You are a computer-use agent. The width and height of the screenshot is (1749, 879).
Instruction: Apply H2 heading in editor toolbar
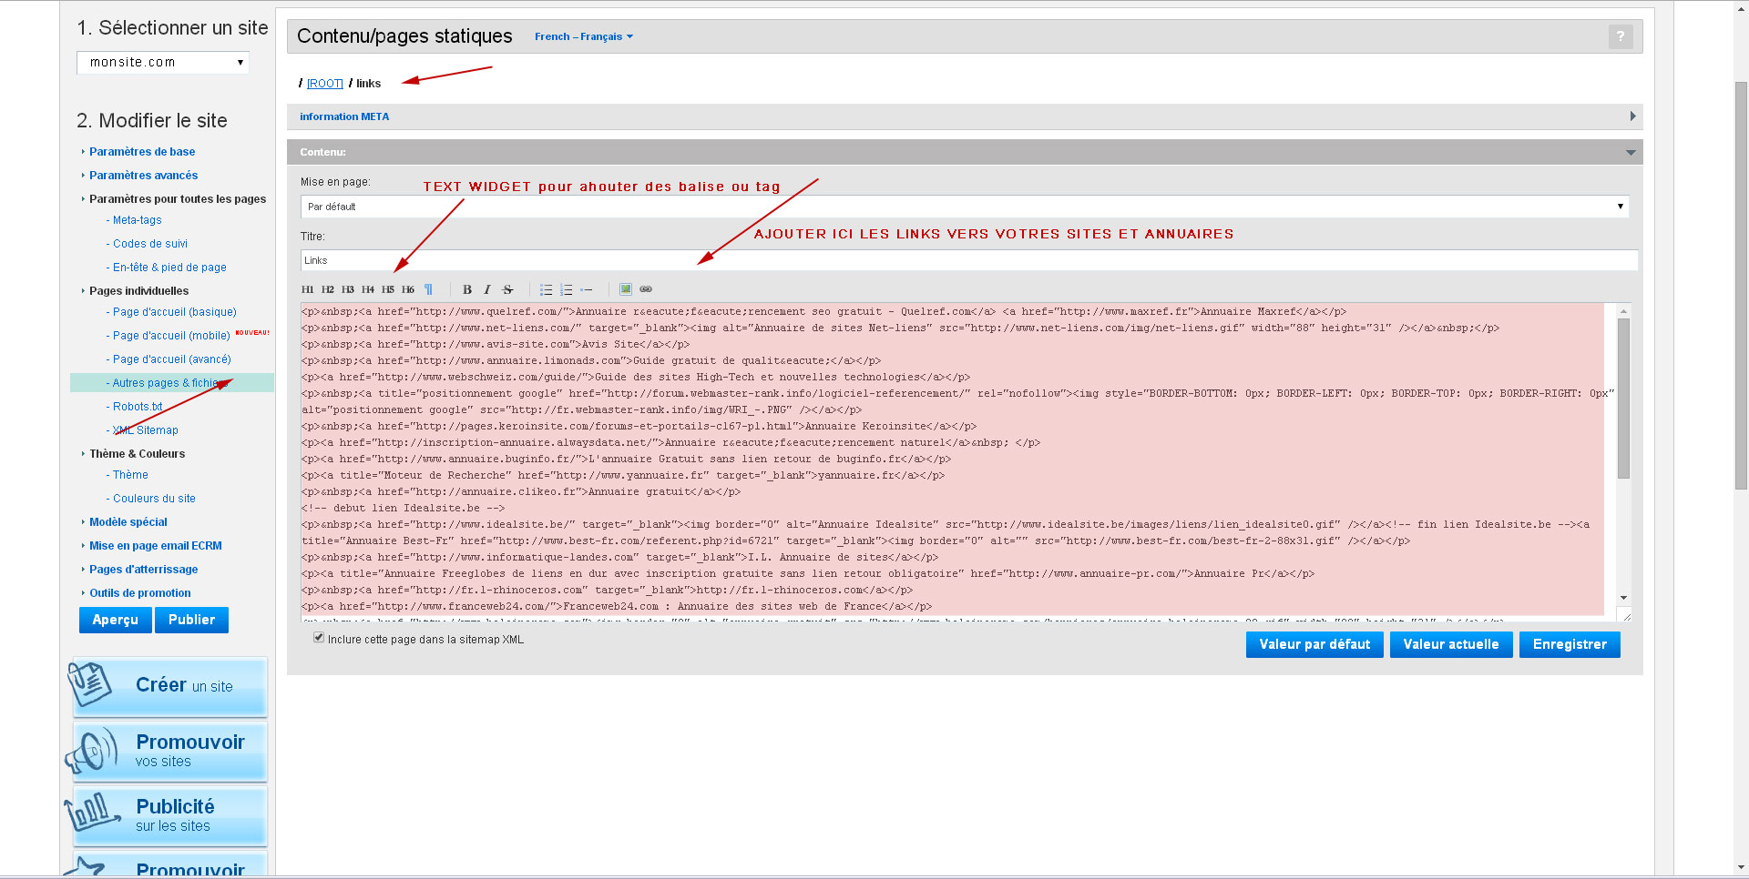pos(327,289)
